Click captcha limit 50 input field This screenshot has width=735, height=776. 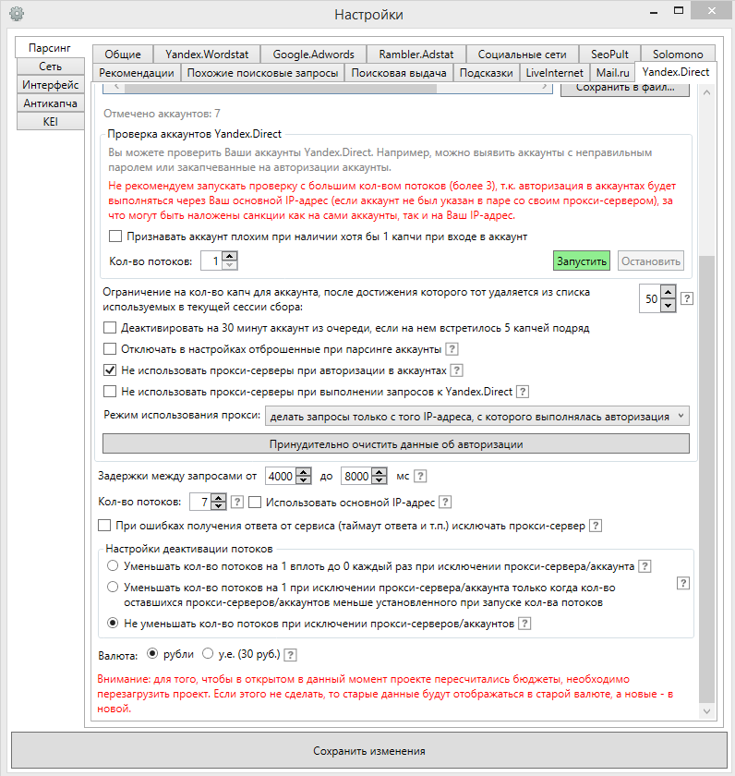pos(651,299)
